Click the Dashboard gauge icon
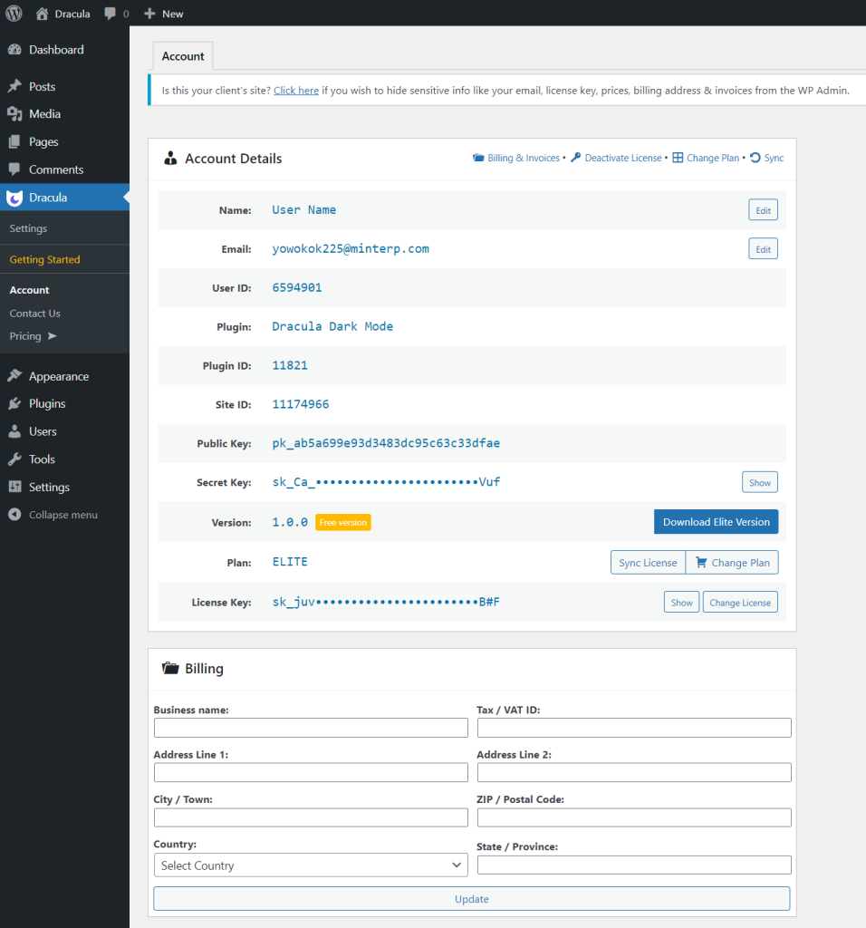Screen dimensions: 866x928 (14, 50)
